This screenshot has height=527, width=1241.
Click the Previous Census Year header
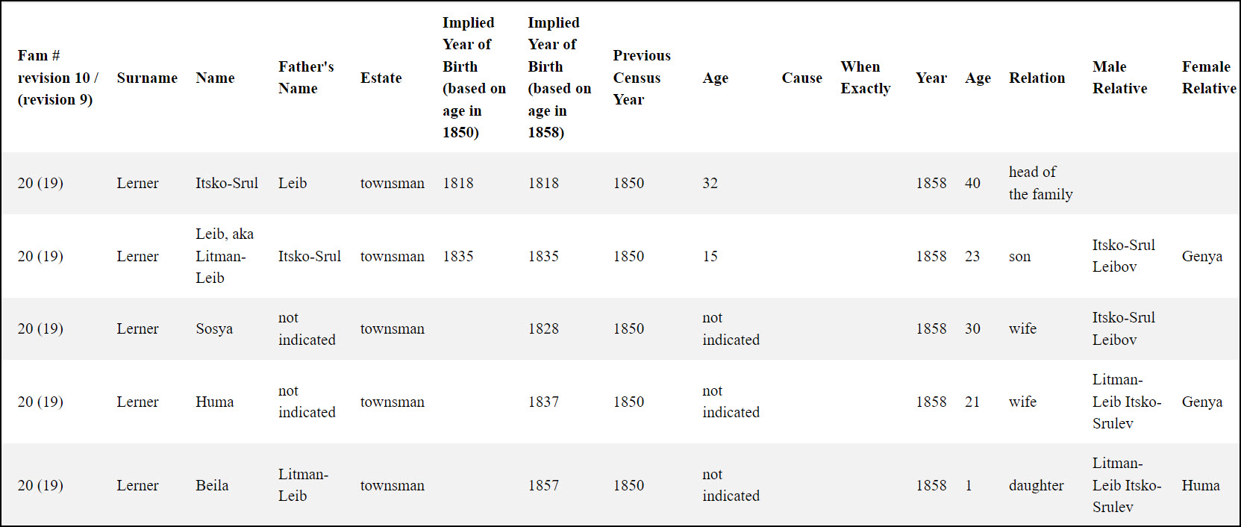(642, 78)
